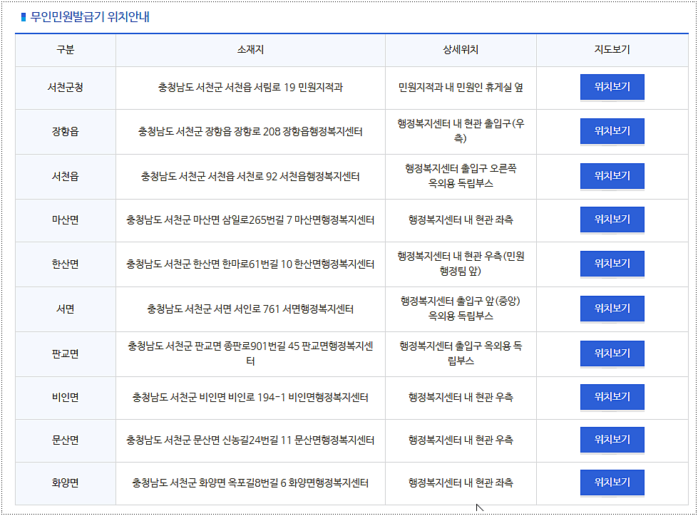The height and width of the screenshot is (516, 698).
Task: Click 문산면 detail 행정복지센터 내 현관 우측
Action: point(461,440)
